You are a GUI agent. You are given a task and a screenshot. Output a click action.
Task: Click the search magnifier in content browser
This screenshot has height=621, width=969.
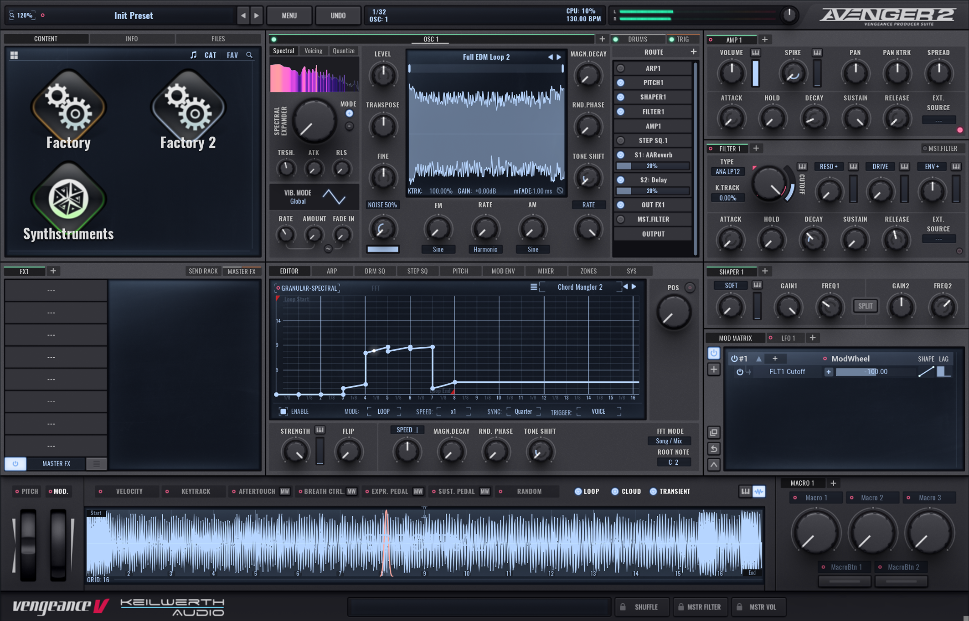click(249, 55)
